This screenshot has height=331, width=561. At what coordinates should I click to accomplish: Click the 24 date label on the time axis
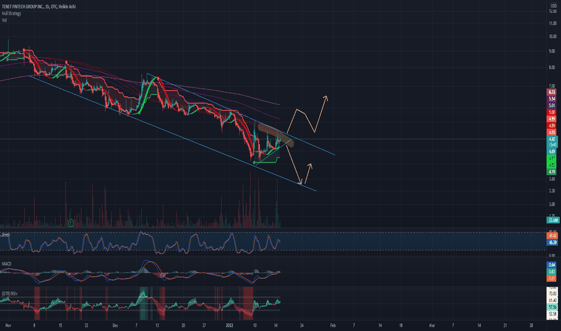point(302,326)
